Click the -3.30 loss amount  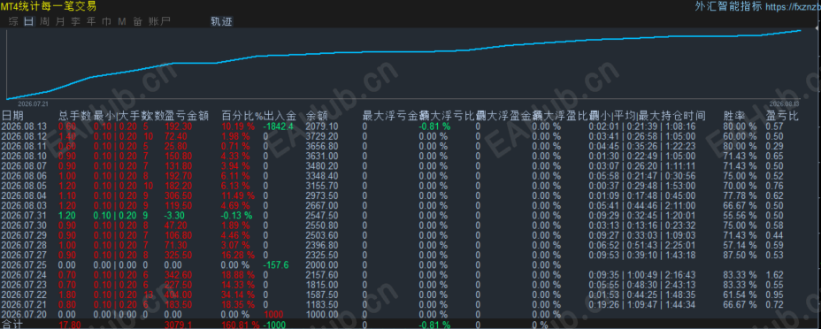pyautogui.click(x=175, y=216)
